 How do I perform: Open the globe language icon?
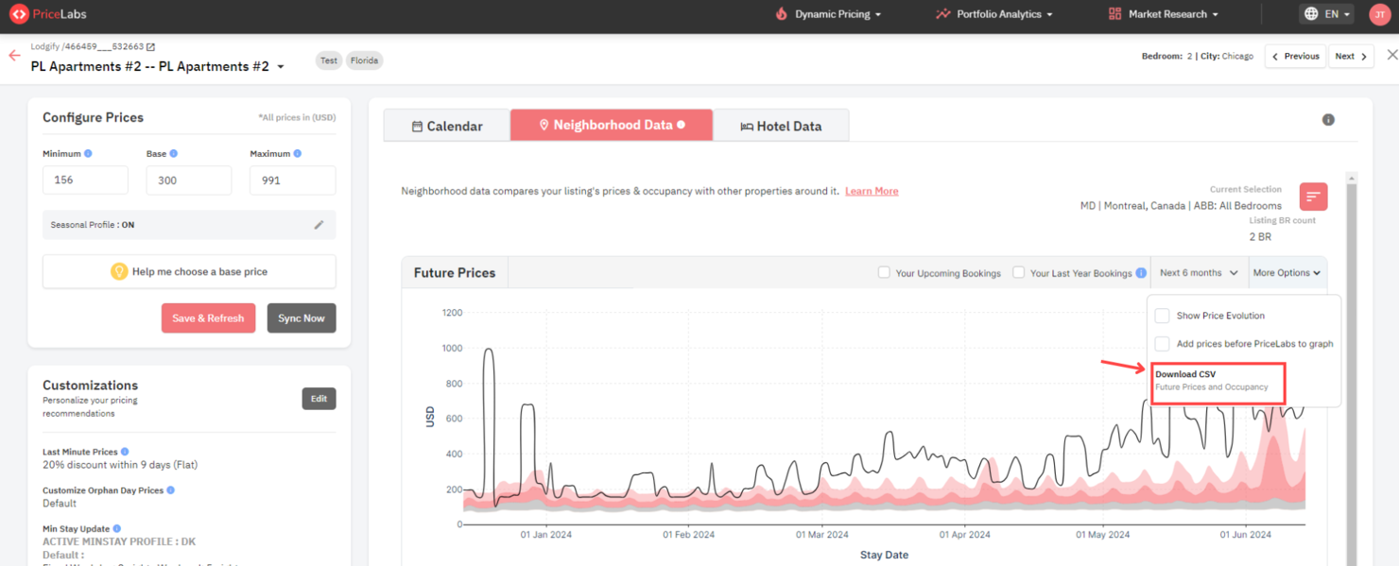coord(1310,14)
